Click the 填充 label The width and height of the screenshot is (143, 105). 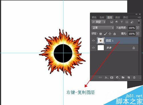124,34
